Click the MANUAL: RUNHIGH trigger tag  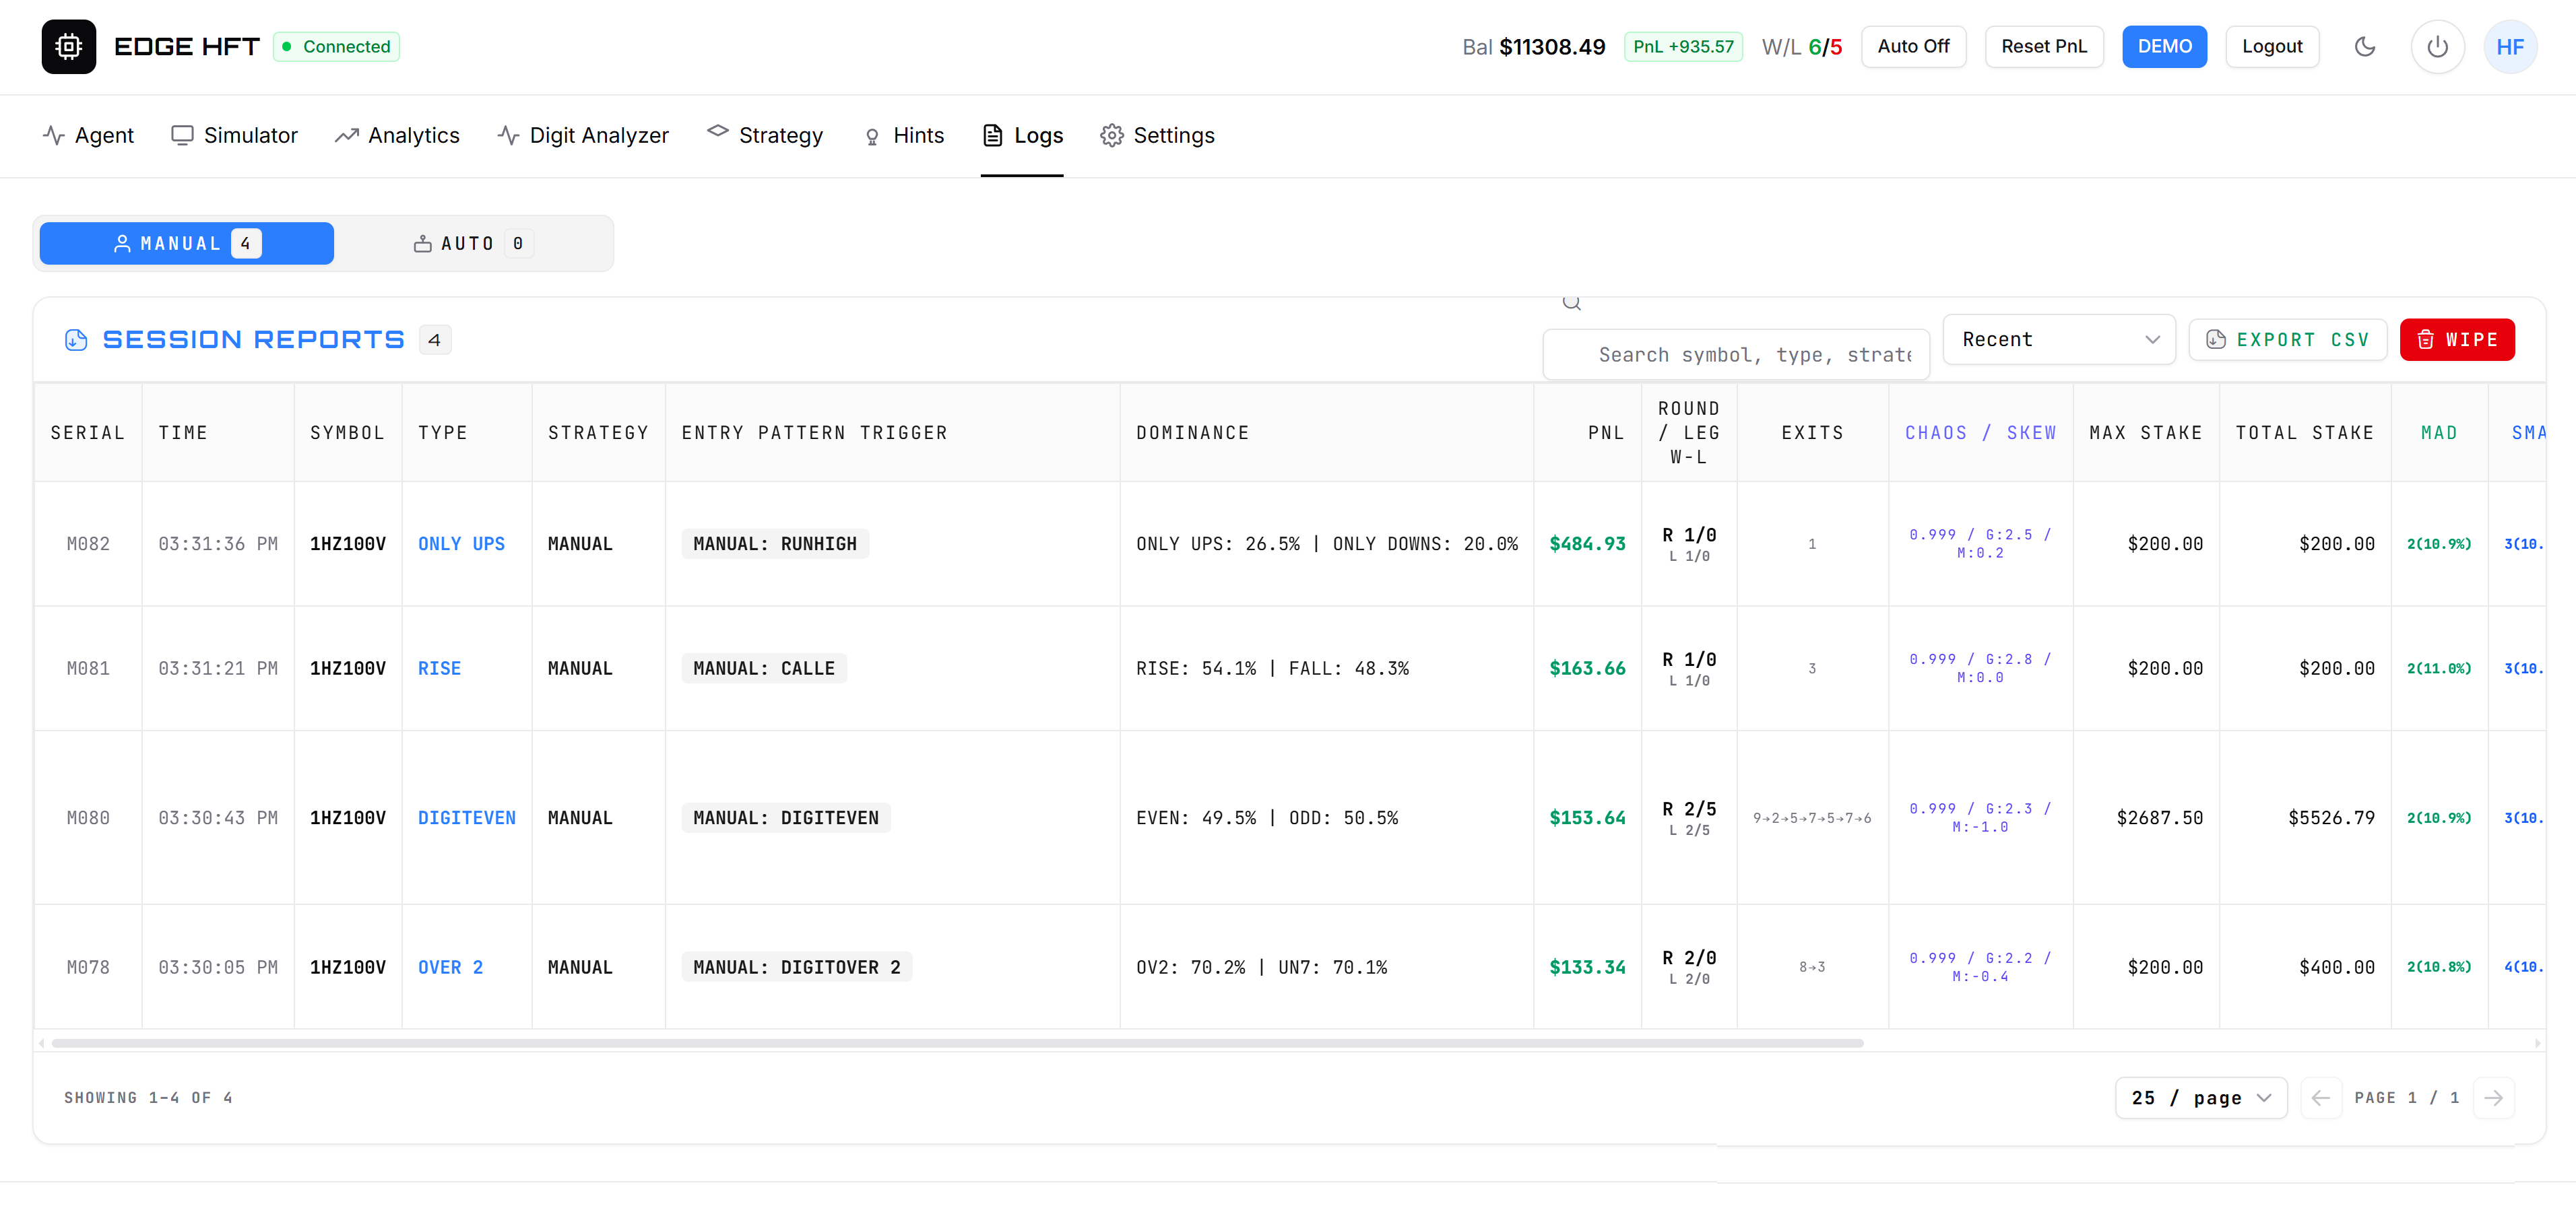click(775, 545)
